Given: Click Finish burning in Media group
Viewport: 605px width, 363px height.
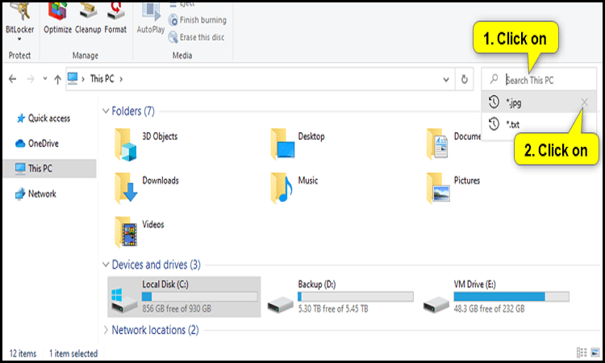Looking at the screenshot, I should [x=197, y=19].
